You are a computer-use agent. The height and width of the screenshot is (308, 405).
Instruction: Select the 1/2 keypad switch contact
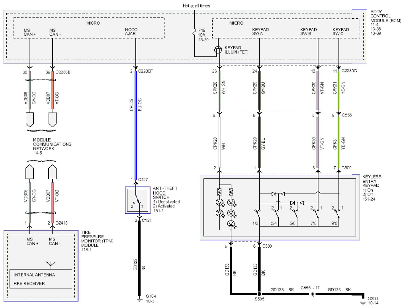(x=257, y=215)
